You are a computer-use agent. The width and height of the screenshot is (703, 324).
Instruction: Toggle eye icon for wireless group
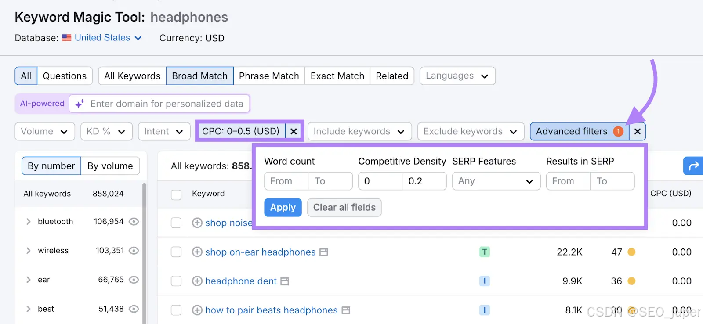[x=134, y=251]
